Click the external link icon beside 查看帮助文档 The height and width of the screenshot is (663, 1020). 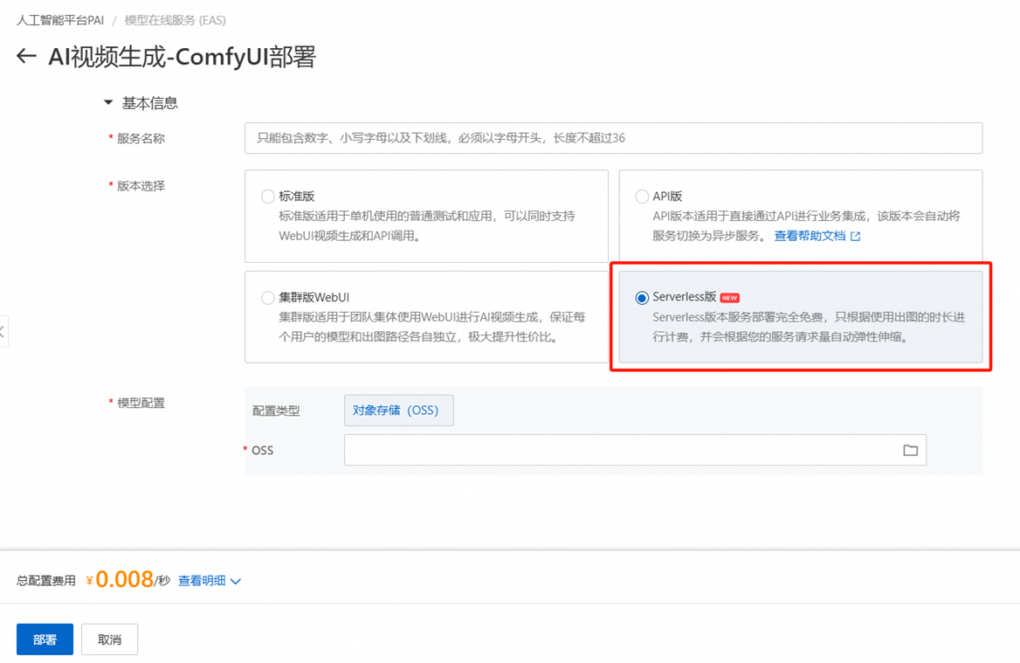pos(856,236)
